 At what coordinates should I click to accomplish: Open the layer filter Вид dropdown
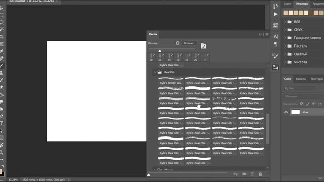(x=299, y=88)
